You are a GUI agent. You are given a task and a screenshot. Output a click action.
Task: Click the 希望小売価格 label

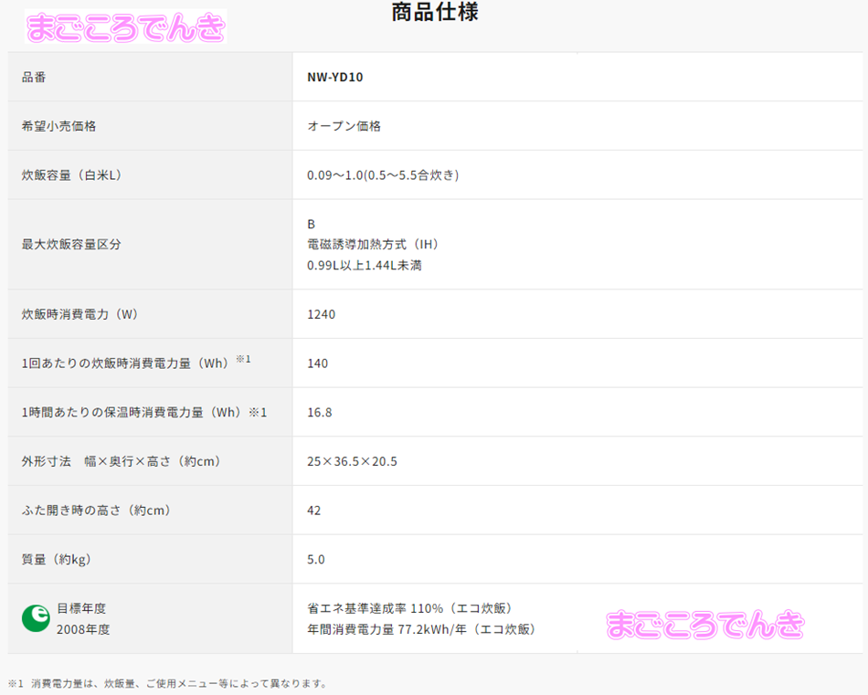click(x=58, y=126)
